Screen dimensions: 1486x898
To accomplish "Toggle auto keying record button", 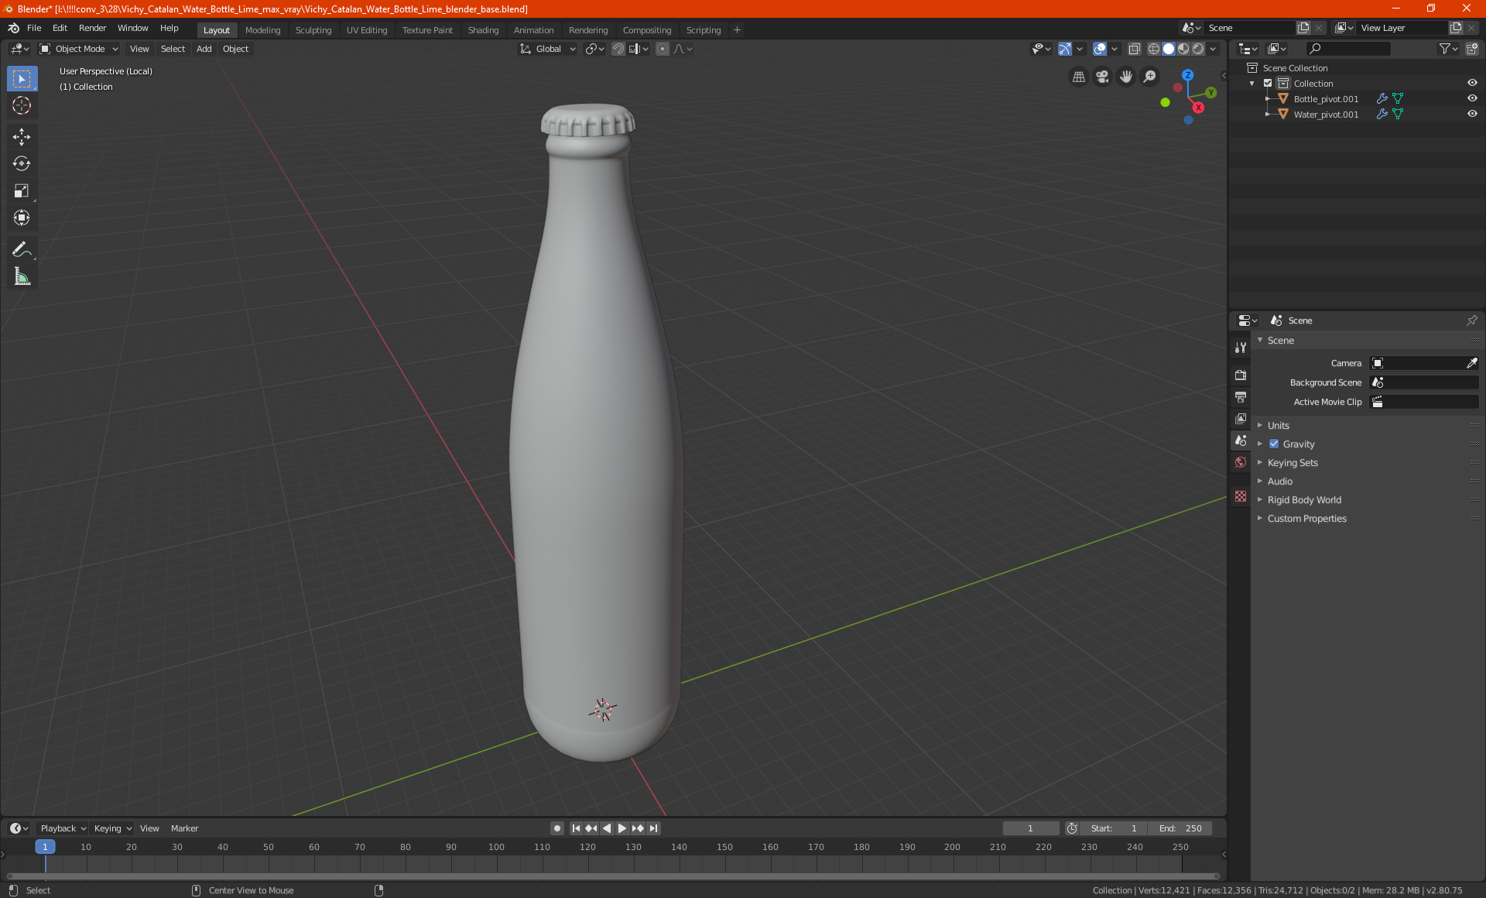I will (x=556, y=828).
